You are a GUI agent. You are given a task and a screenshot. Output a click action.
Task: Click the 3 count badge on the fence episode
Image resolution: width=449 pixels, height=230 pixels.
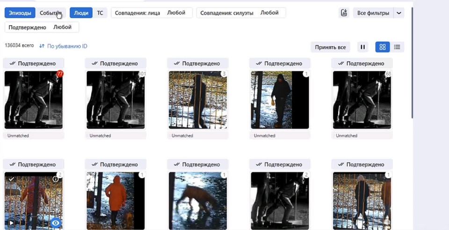[224, 74]
